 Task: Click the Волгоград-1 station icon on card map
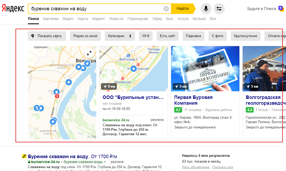pos(128,56)
